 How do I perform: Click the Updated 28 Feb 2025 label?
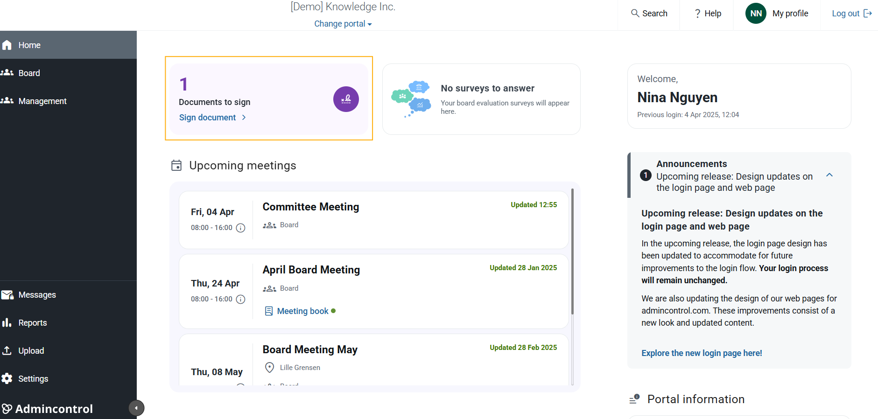(523, 348)
